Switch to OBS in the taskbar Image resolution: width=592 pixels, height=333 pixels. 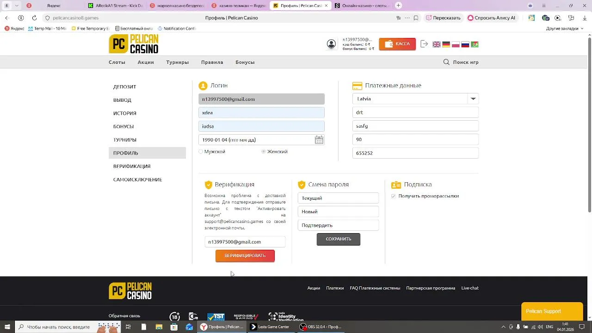click(321, 327)
